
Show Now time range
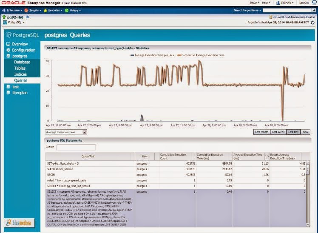[x=305, y=132]
